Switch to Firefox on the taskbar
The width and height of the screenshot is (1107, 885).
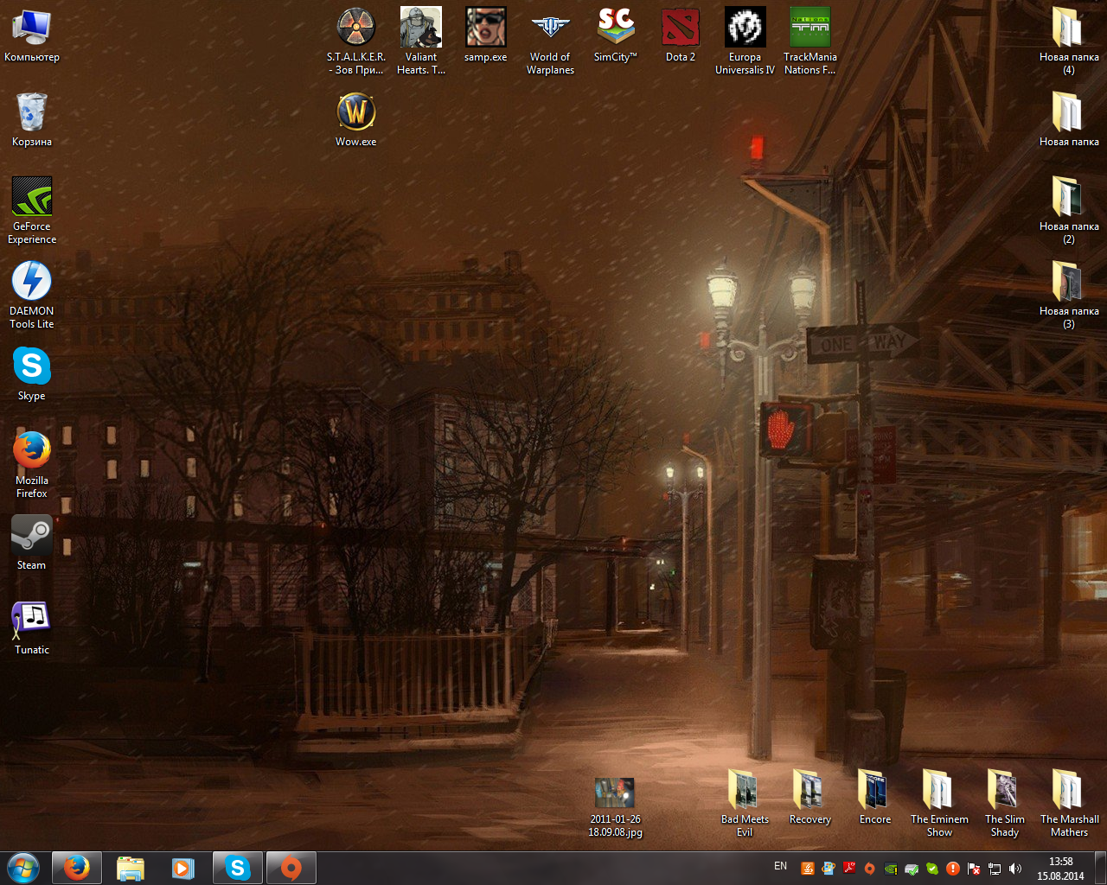77,868
